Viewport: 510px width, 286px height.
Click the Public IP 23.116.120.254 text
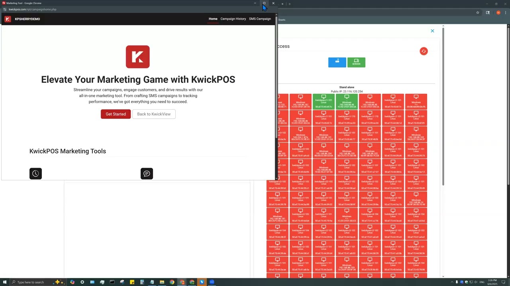[x=347, y=91]
